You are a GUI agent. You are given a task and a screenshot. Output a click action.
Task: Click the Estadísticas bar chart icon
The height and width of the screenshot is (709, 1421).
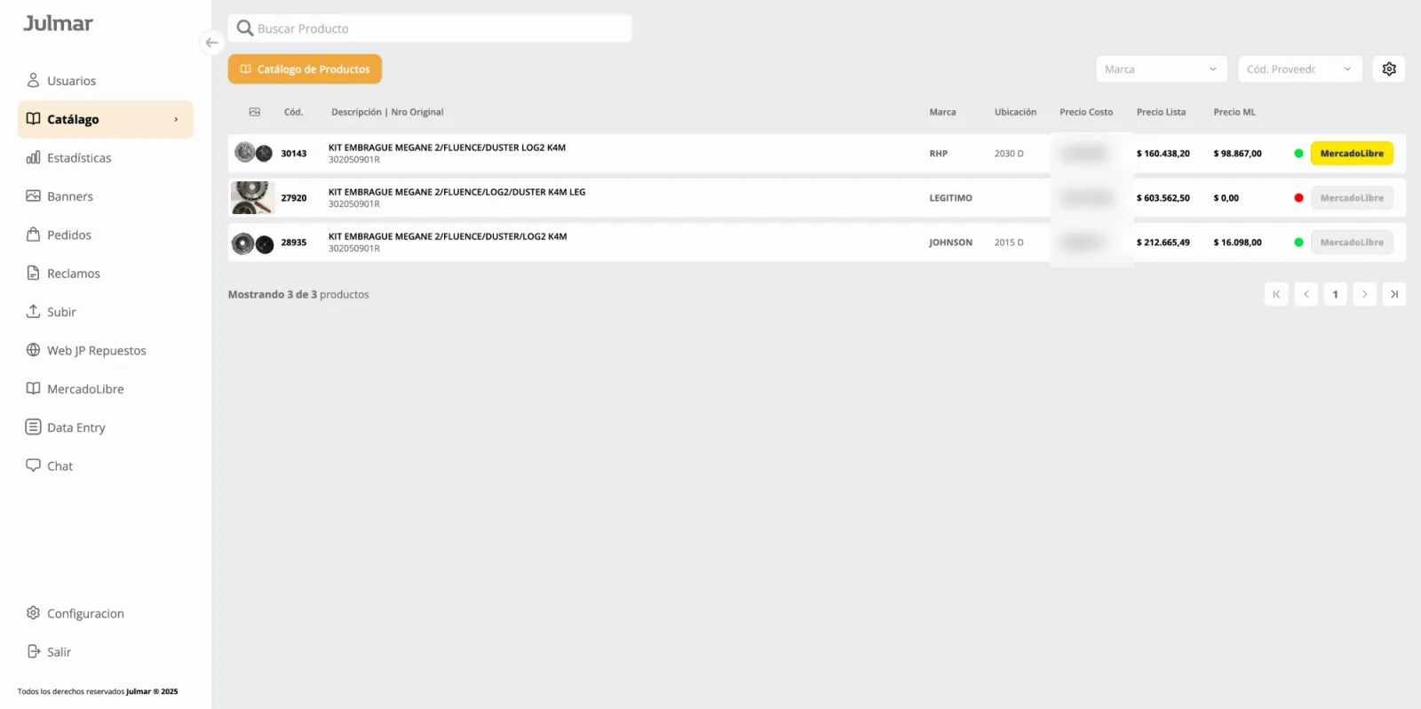[33, 157]
